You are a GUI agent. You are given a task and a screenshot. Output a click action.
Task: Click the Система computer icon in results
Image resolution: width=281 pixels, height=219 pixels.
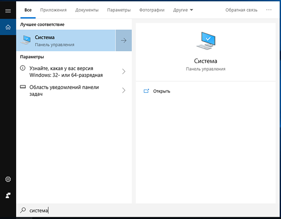point(27,41)
